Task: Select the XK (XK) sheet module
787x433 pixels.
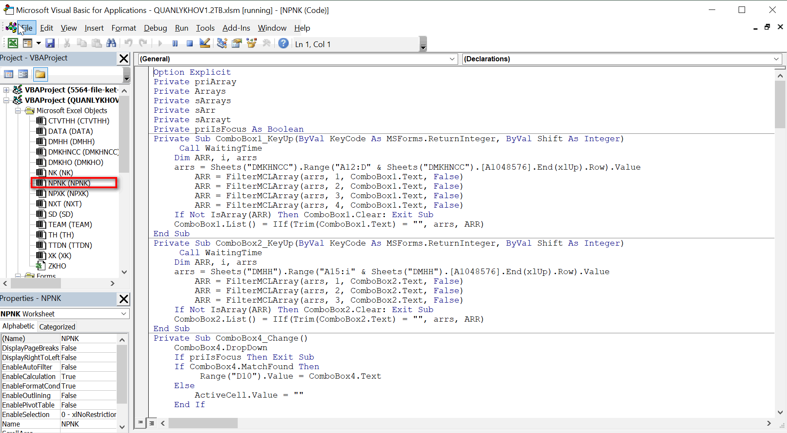Action: [x=60, y=256]
